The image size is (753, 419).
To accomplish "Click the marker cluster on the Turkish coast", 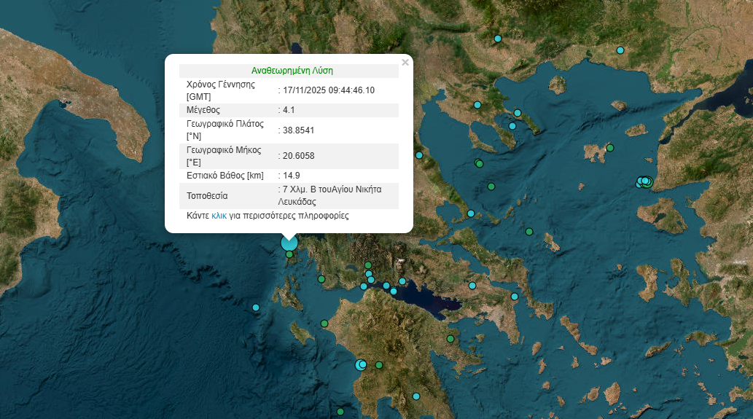I will (644, 181).
